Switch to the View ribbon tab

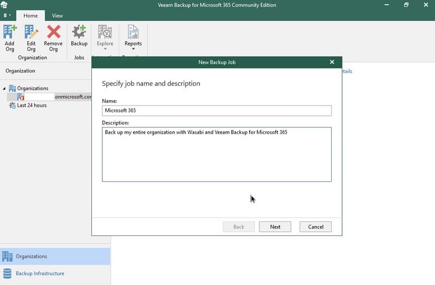(x=58, y=16)
